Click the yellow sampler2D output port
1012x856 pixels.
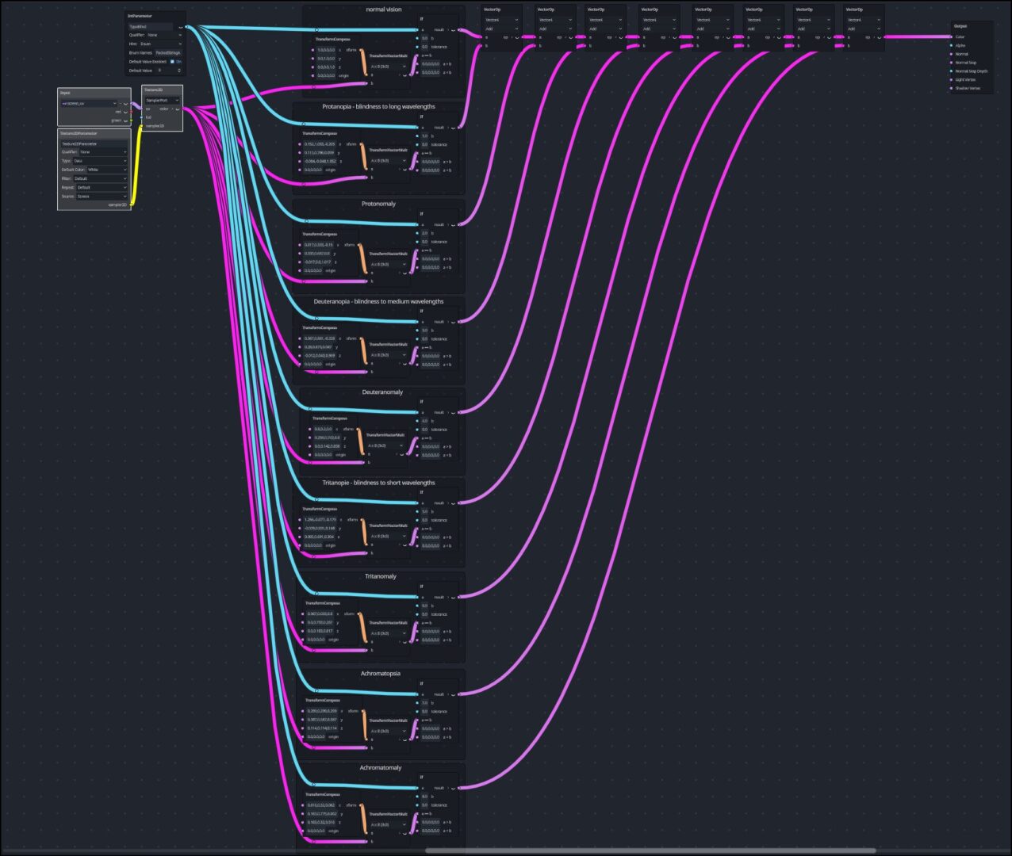pos(131,204)
